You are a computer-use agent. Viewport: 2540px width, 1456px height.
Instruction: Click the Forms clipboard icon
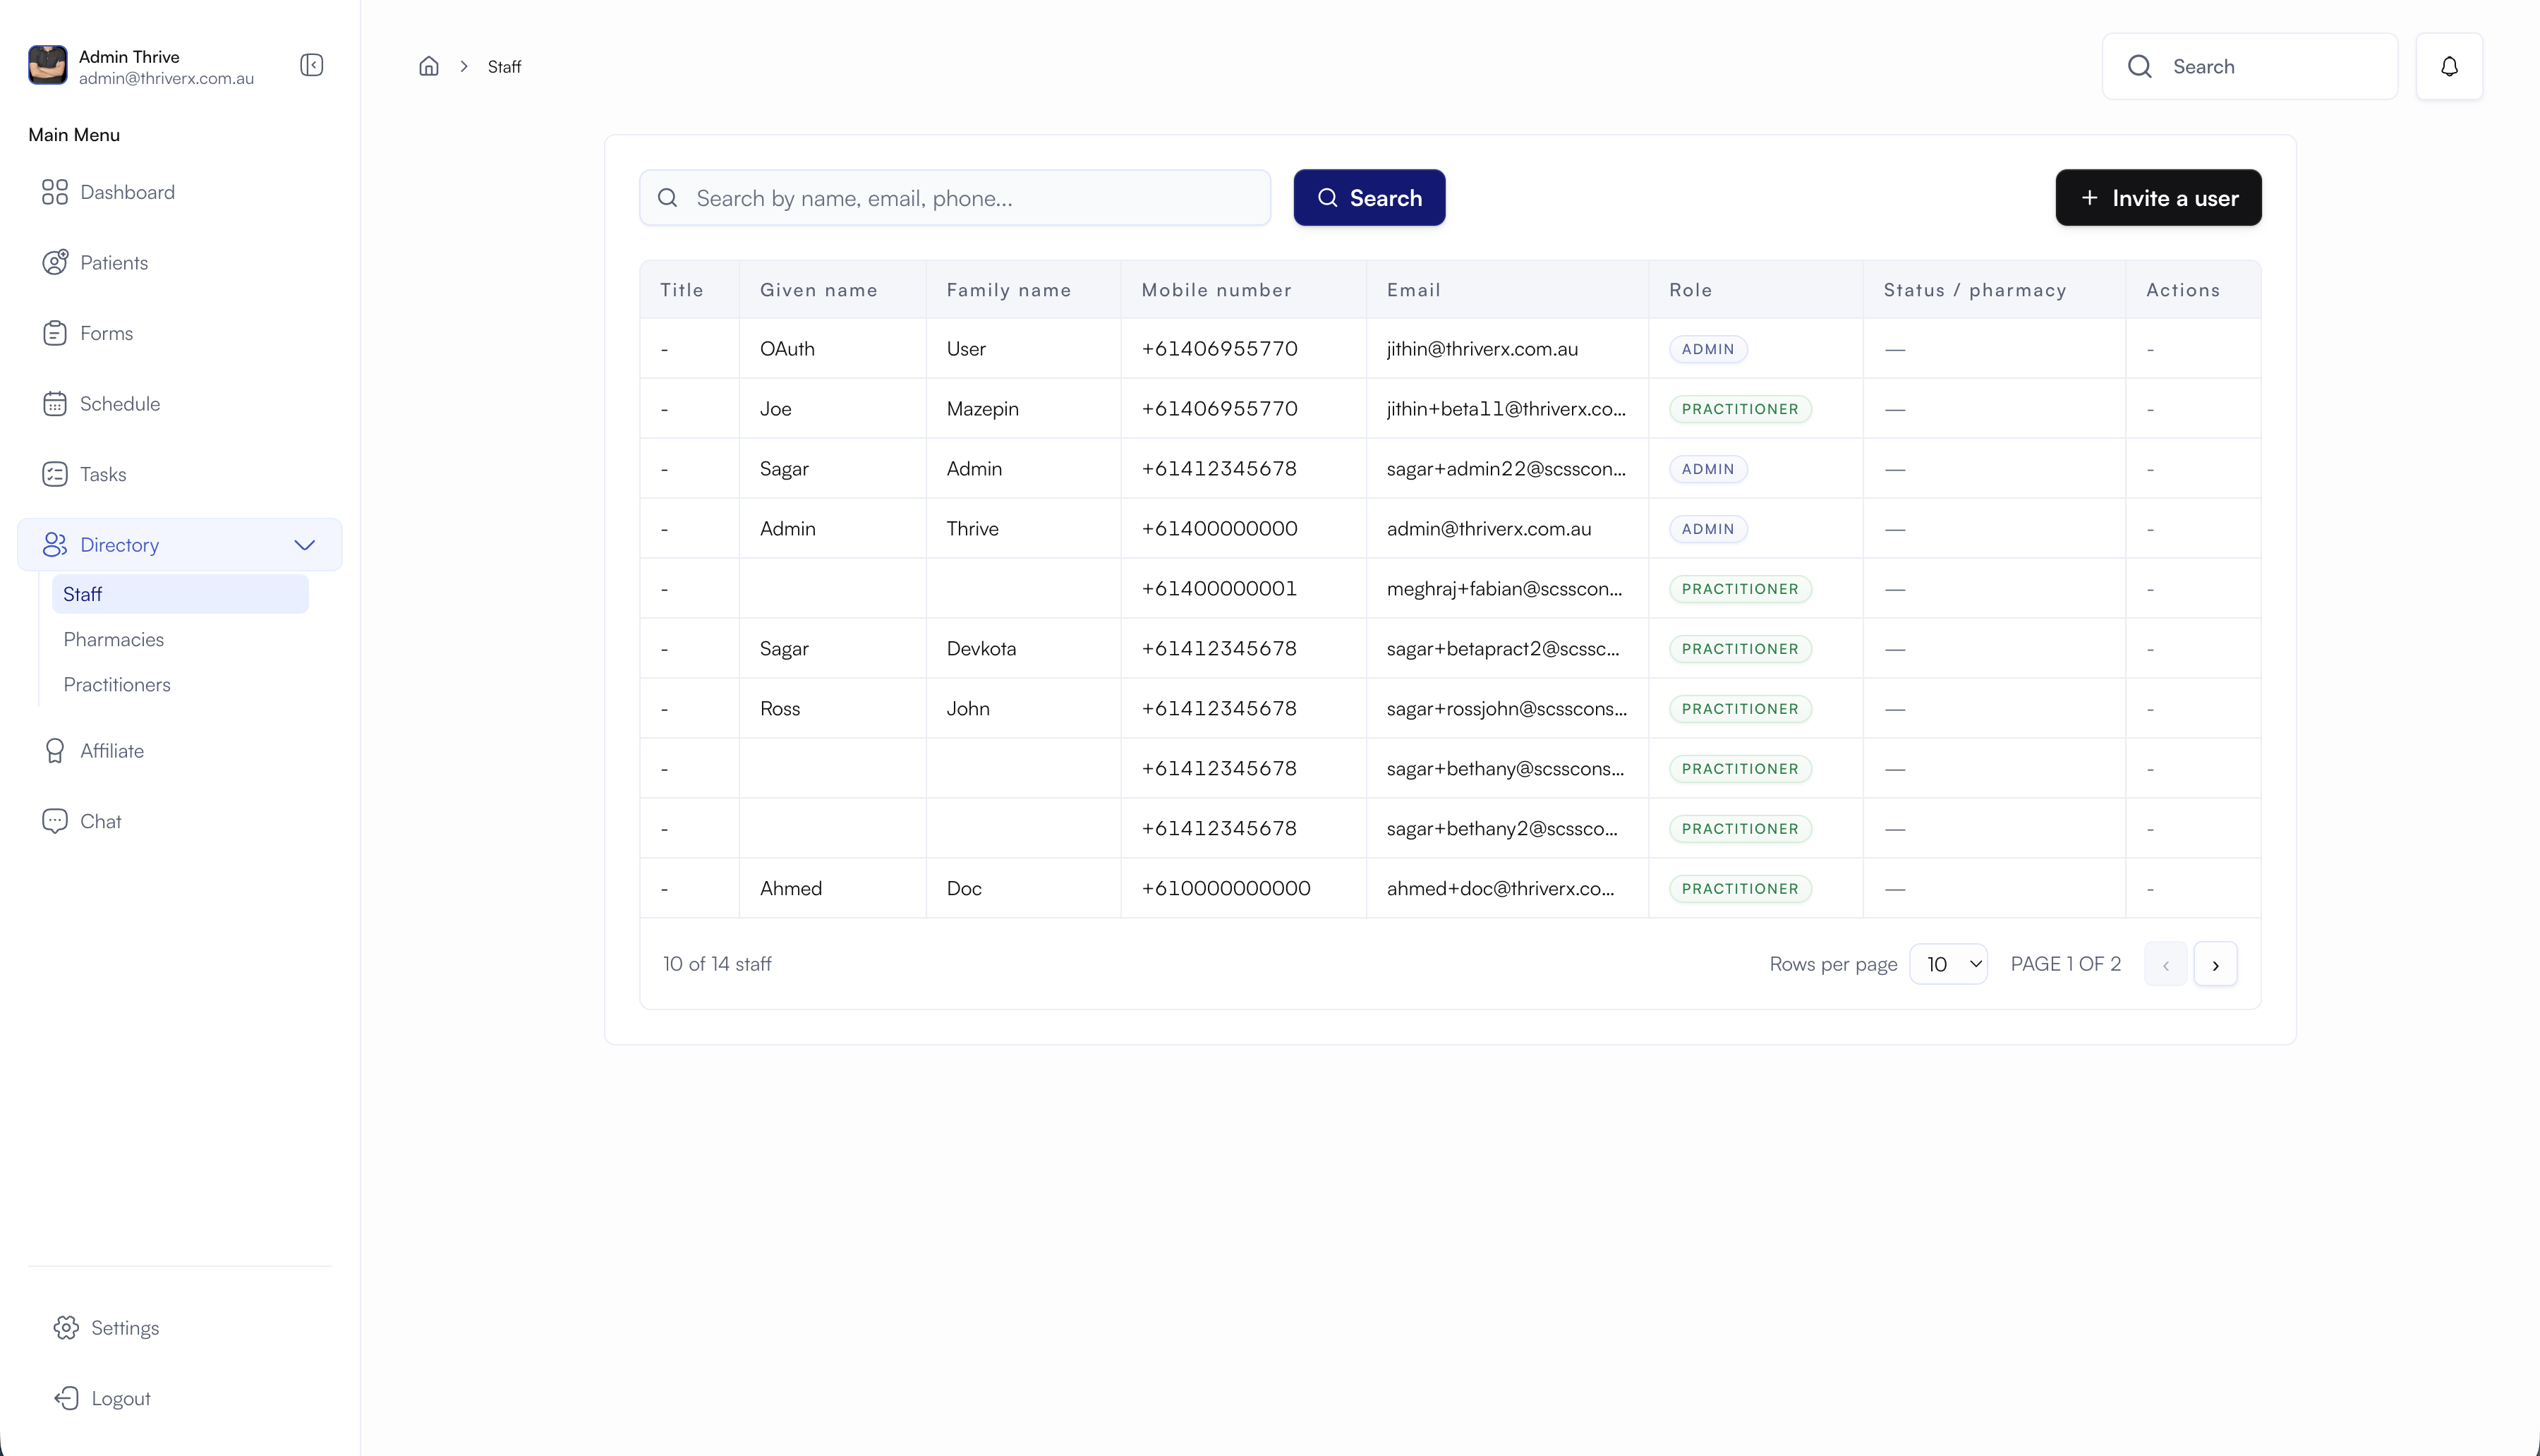tap(55, 333)
